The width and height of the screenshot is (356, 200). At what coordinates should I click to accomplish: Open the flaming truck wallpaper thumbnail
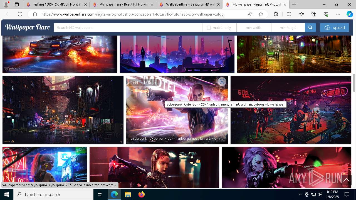pyautogui.click(x=60, y=54)
